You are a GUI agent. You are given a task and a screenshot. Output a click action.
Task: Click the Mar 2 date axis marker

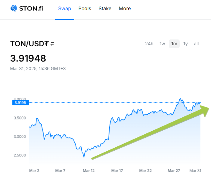[x=34, y=171]
